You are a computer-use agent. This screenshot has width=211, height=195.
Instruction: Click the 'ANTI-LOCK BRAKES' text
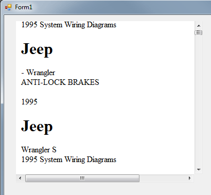[x=60, y=82]
